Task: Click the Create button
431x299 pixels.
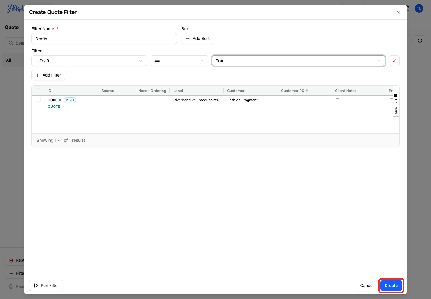Action: tap(391, 286)
